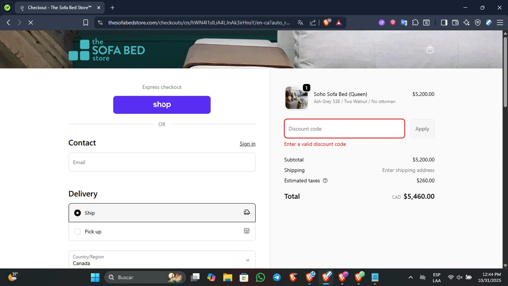
Task: Open the Extensions puzzle icon
Action: [415, 22]
